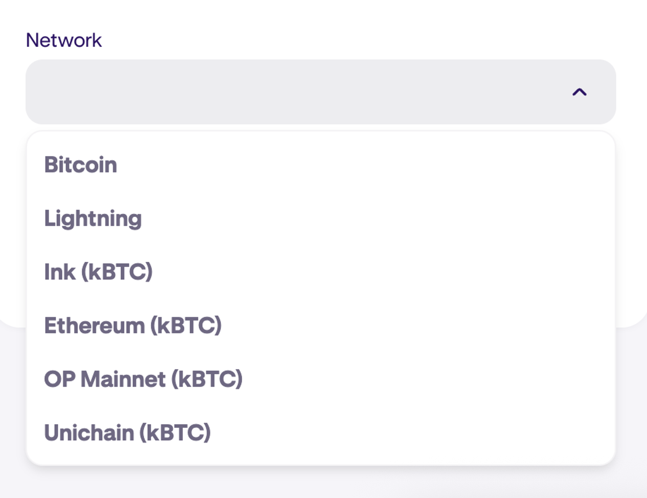Set network to OP Mainnet (kBTC)
This screenshot has height=498, width=647.
143,379
